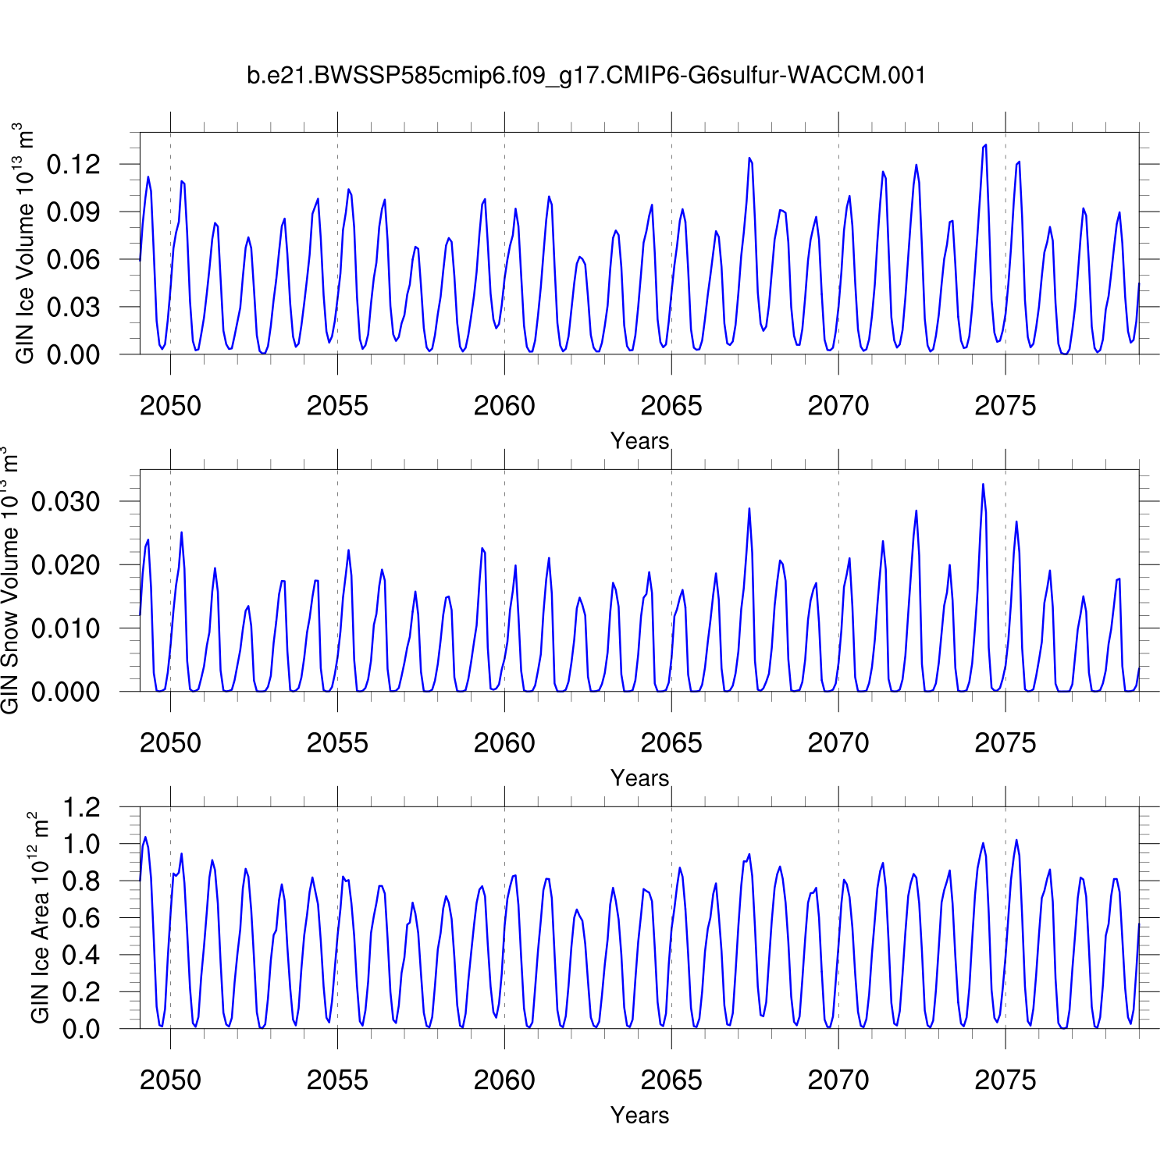The image size is (1171, 1171).
Task: Click the 1.2 y-axis value on Ice Area chart
Action: [81, 807]
